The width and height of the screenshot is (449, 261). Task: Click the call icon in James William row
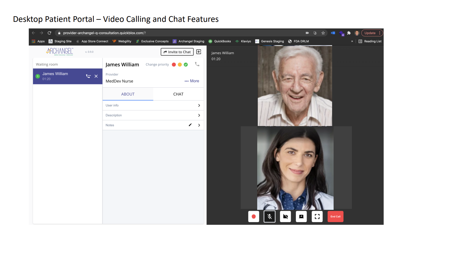tap(88, 76)
